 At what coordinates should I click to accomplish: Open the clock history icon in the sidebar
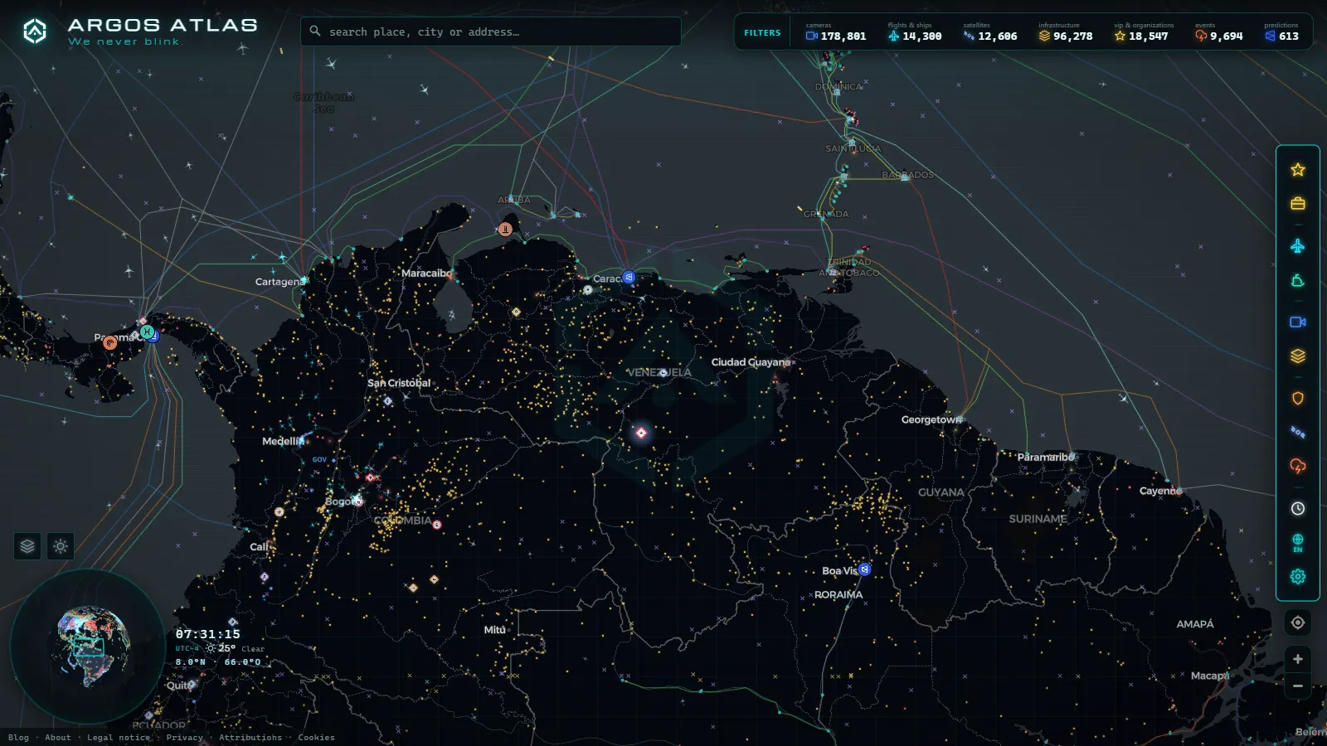[x=1298, y=508]
